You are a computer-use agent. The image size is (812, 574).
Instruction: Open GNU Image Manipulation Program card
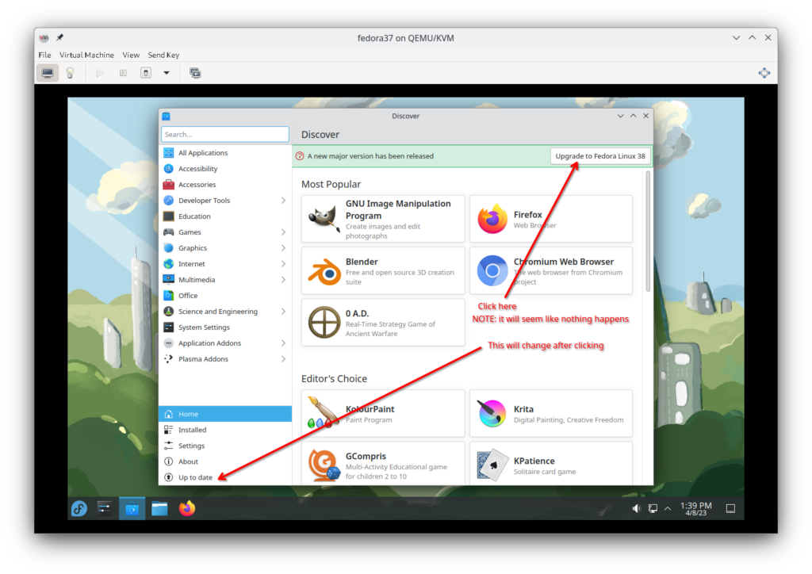pyautogui.click(x=383, y=219)
